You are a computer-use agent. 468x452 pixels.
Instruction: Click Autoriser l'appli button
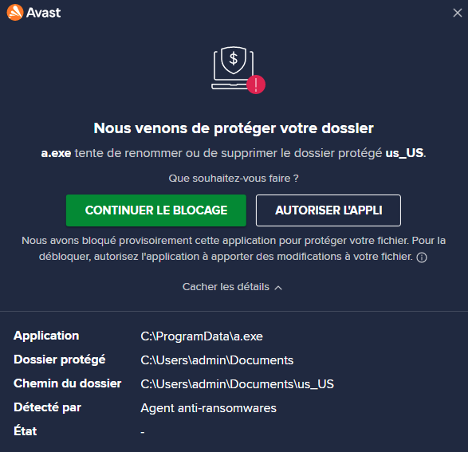328,210
